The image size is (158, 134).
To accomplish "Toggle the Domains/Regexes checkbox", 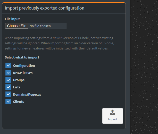I will pyautogui.click(x=8, y=94).
